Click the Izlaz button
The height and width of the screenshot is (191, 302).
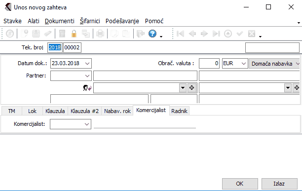coord(279,184)
